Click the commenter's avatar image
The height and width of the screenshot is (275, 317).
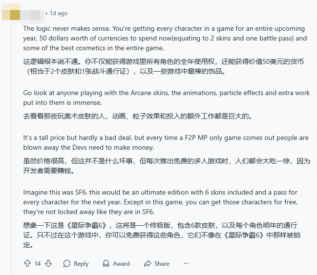pyautogui.click(x=11, y=13)
